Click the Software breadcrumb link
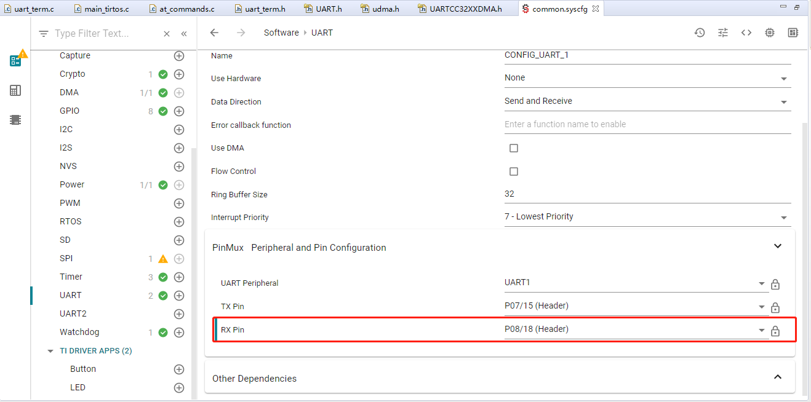 (x=281, y=33)
